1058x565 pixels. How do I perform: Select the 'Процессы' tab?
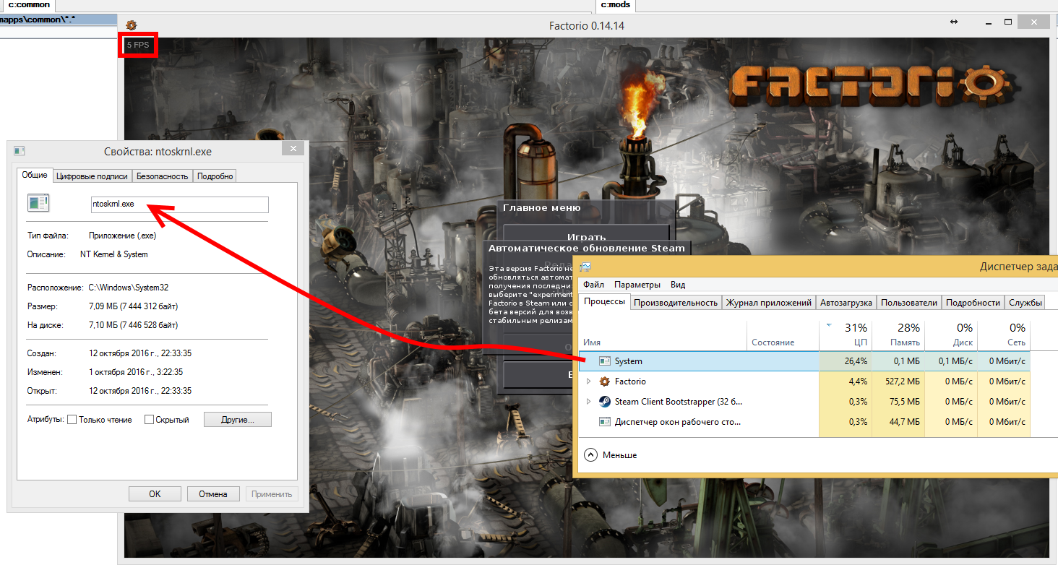point(605,301)
